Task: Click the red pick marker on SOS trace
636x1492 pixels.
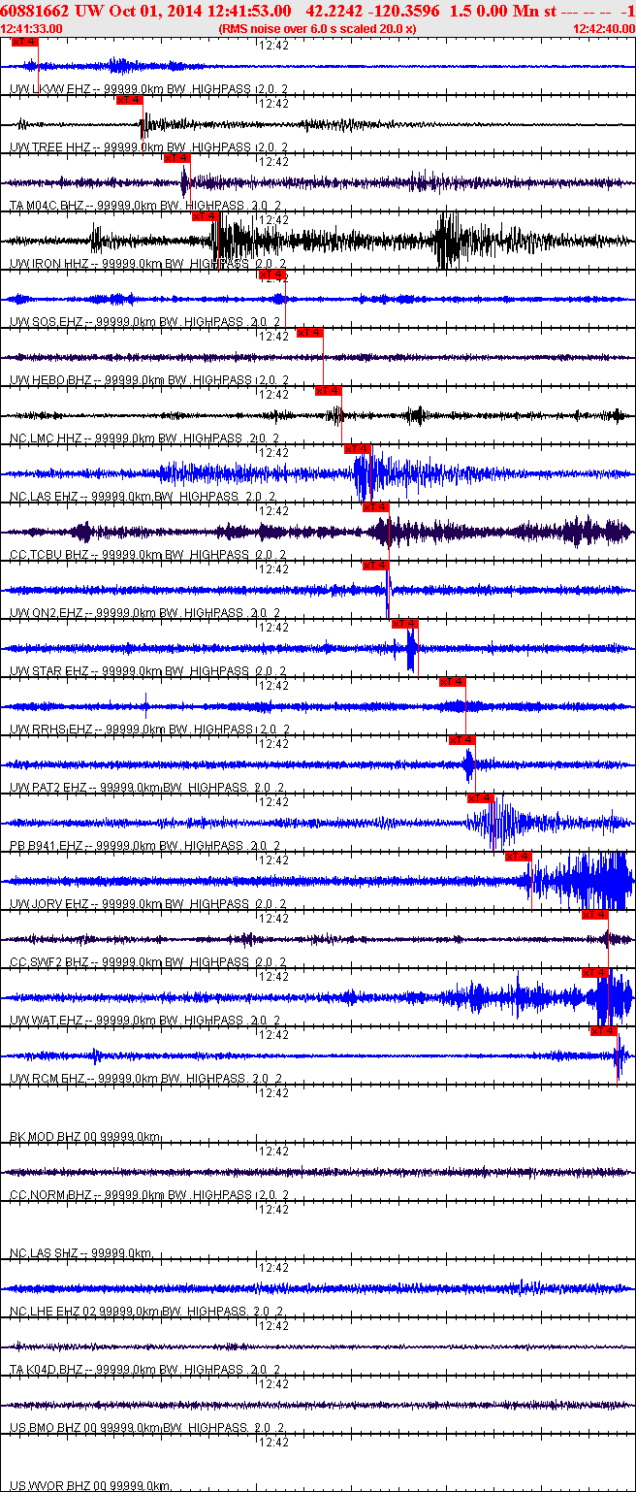Action: (x=272, y=275)
